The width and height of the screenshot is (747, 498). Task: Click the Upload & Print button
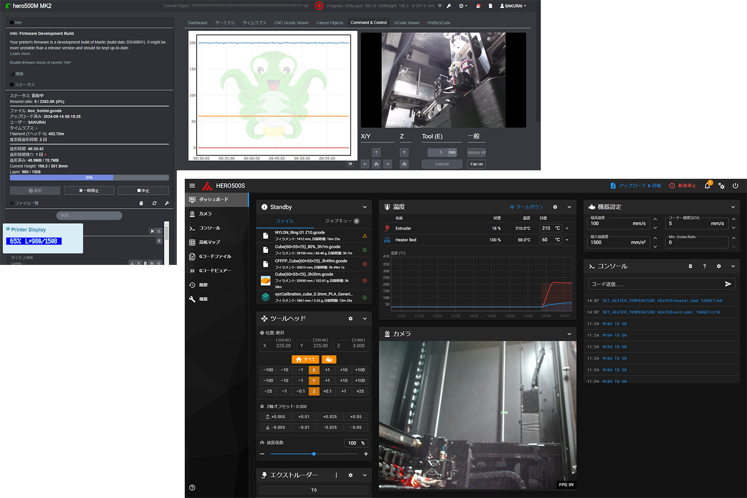point(636,186)
